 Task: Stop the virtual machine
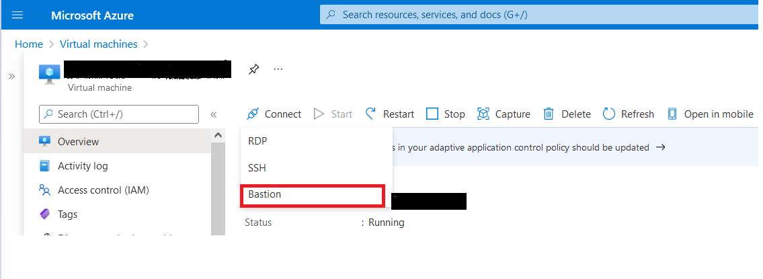pos(446,114)
